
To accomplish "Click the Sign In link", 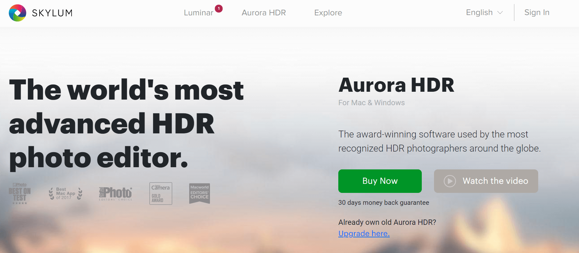I will click(x=537, y=13).
